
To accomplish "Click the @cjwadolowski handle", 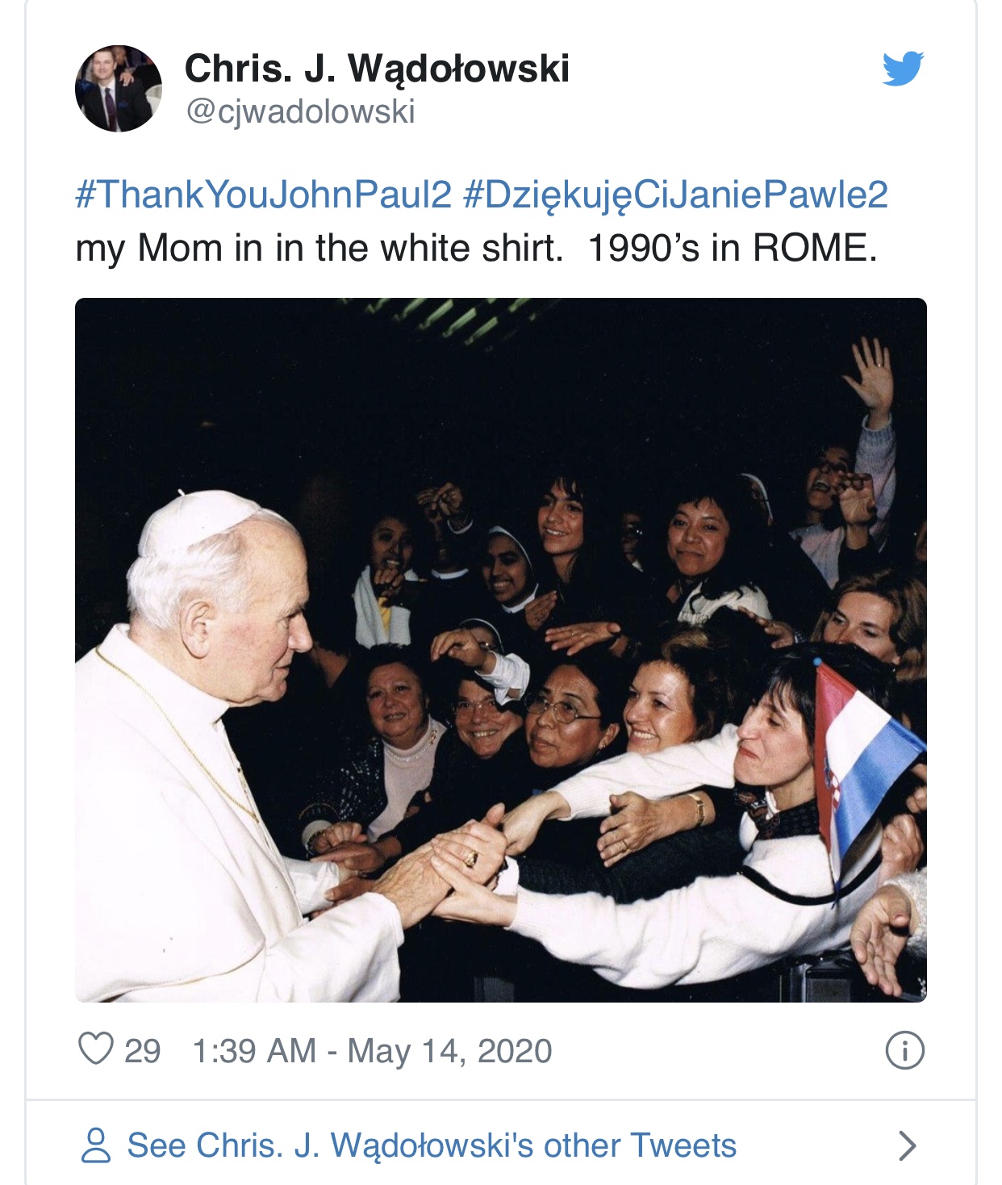I will point(300,111).
